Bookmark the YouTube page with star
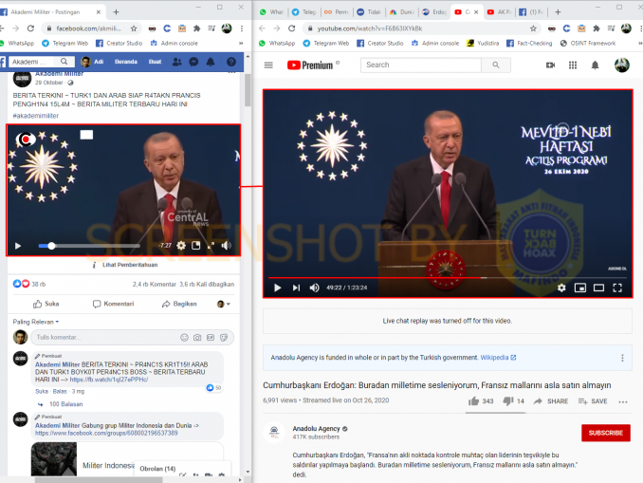Screen dimensions: 643x483 click(533, 28)
